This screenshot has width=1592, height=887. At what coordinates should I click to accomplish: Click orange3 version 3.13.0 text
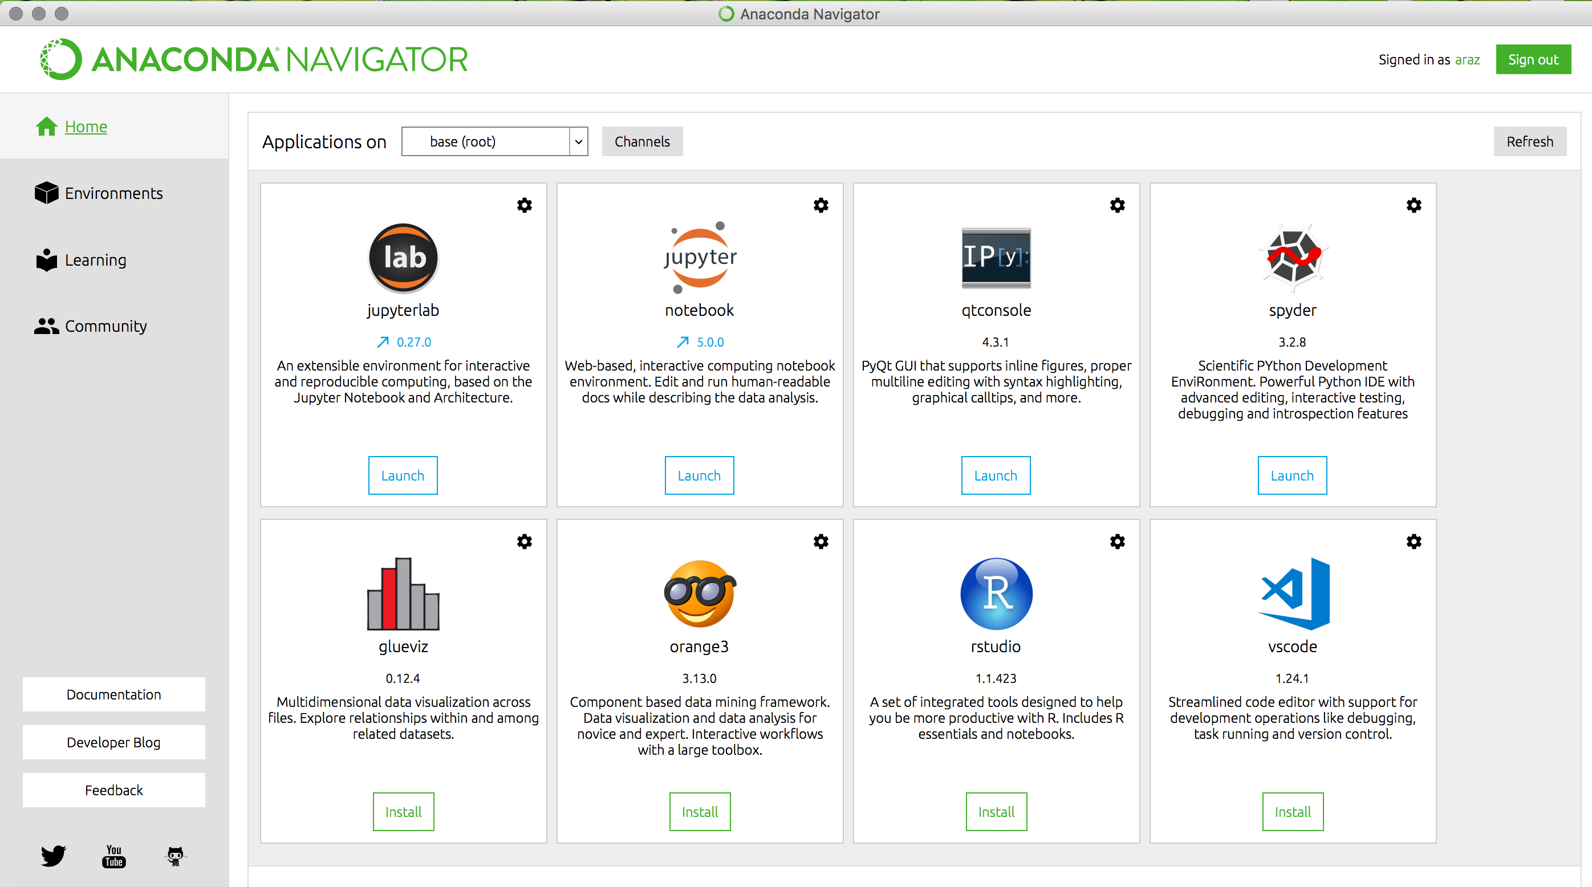pos(700,678)
